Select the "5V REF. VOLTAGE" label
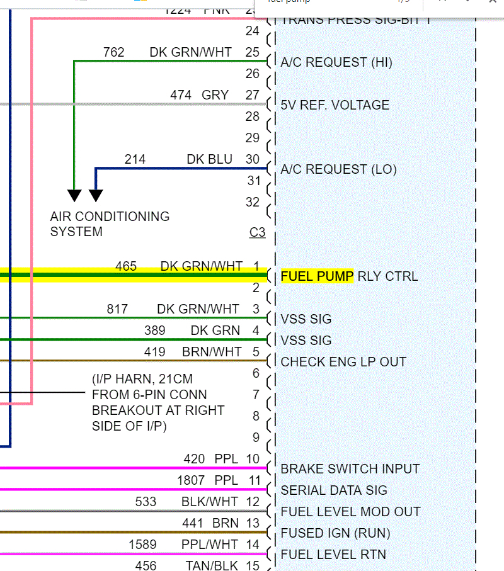The width and height of the screenshot is (504, 571). [x=335, y=105]
